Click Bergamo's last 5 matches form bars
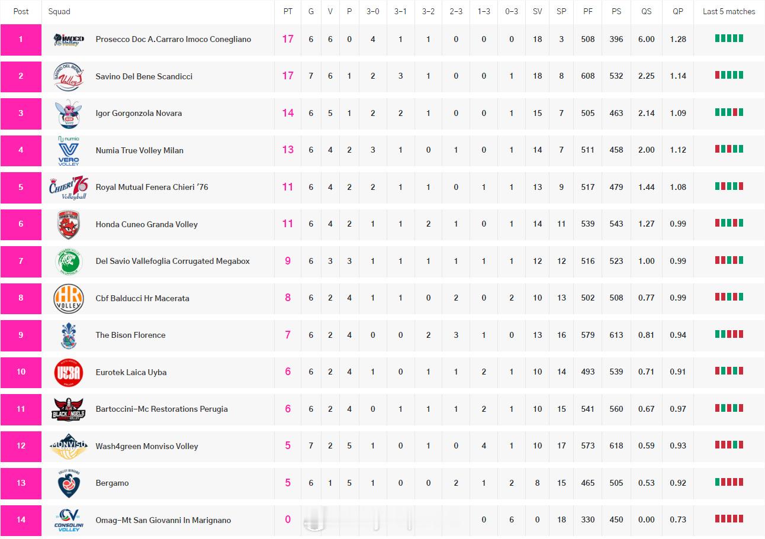The image size is (765, 539). coord(729,482)
